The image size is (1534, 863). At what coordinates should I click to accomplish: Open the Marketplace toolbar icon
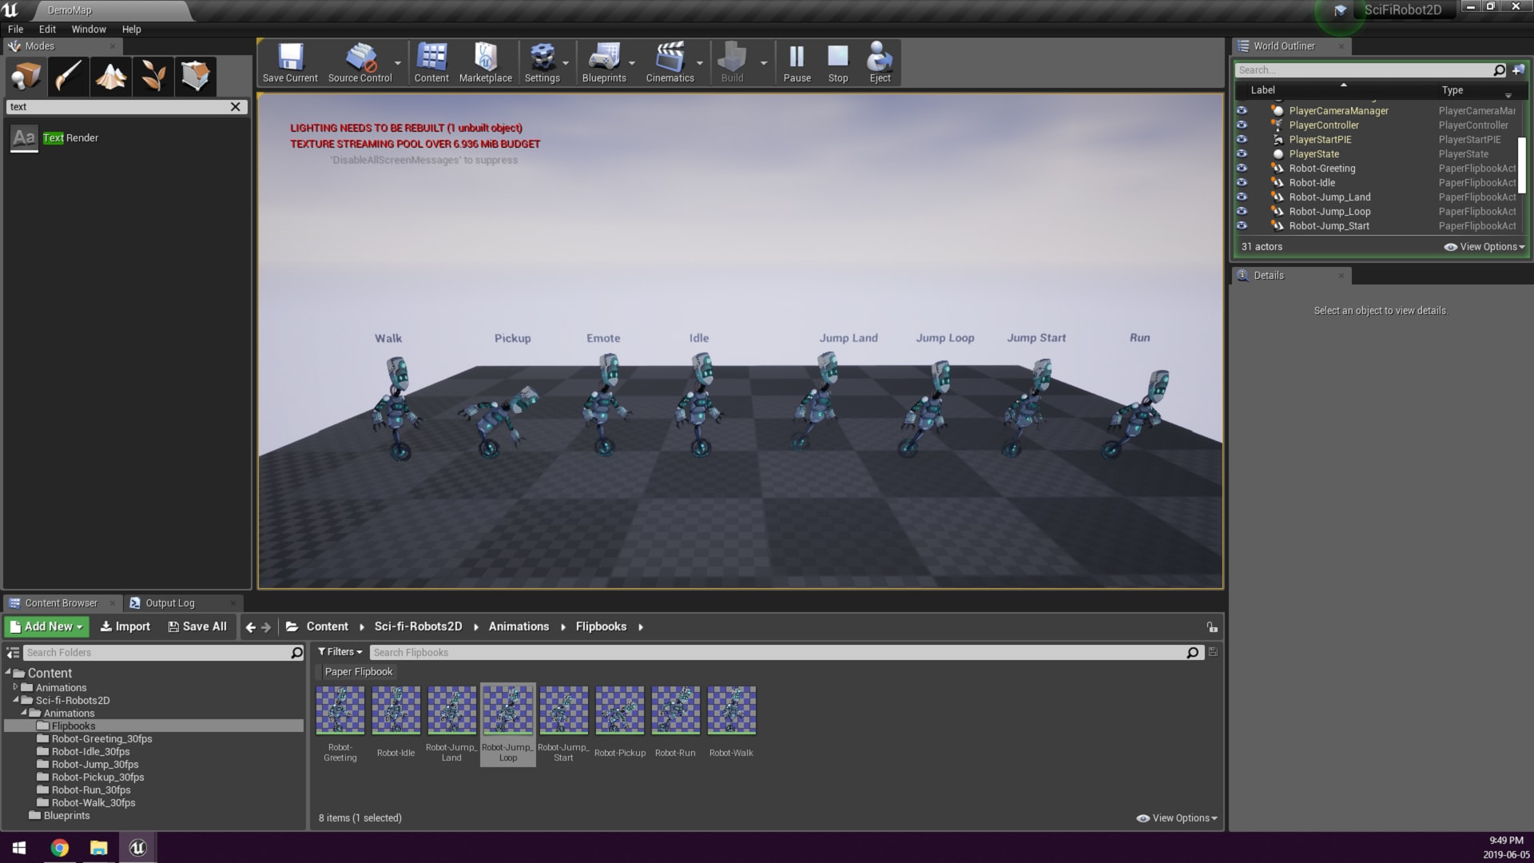(485, 63)
